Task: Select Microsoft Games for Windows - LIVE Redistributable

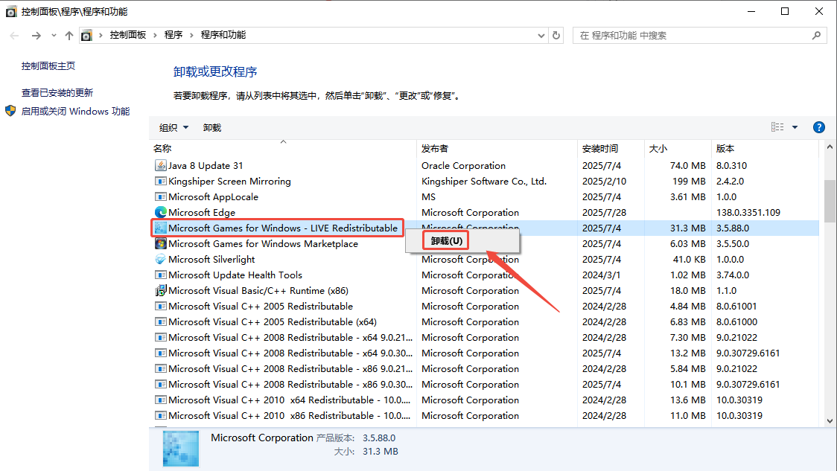Action: 283,228
